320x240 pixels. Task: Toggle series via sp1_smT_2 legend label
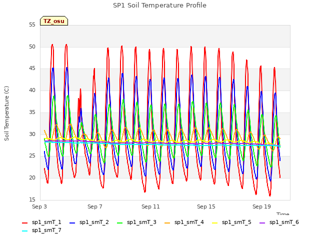tap(94, 222)
